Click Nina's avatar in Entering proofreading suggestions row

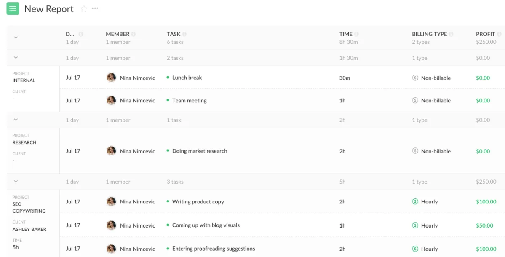pos(111,249)
